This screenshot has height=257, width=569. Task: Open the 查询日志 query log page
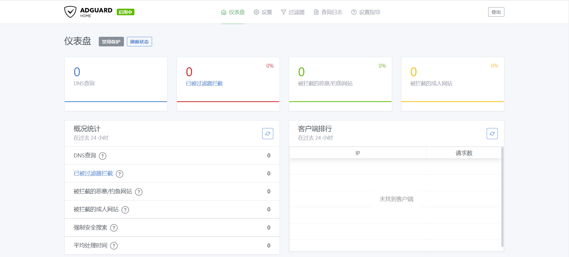[328, 12]
